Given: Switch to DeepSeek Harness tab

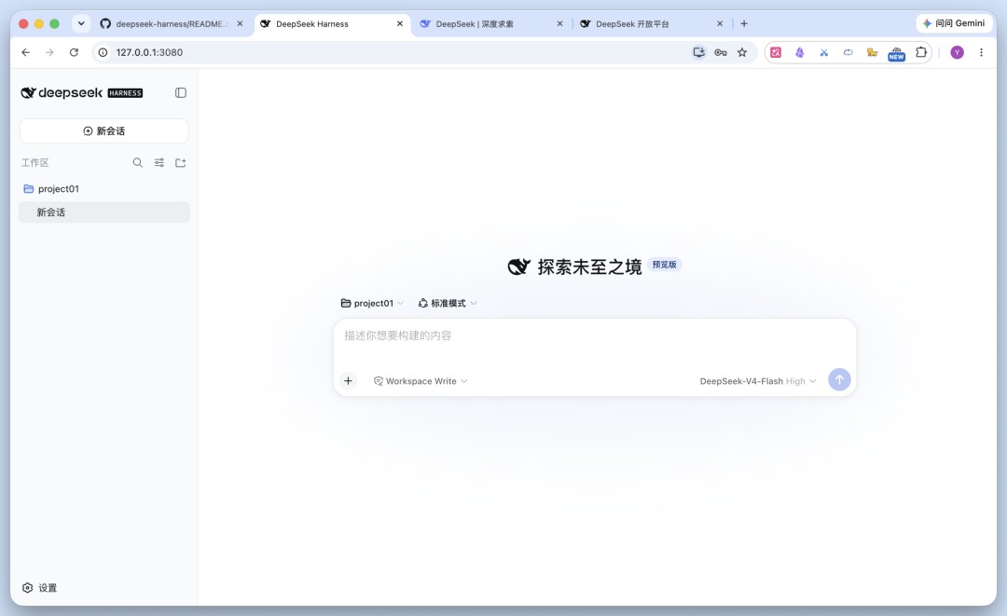Looking at the screenshot, I should (x=333, y=23).
